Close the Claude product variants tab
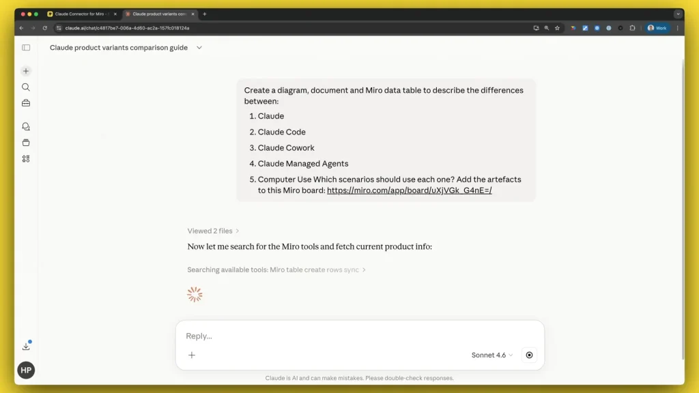Image resolution: width=699 pixels, height=393 pixels. point(192,14)
